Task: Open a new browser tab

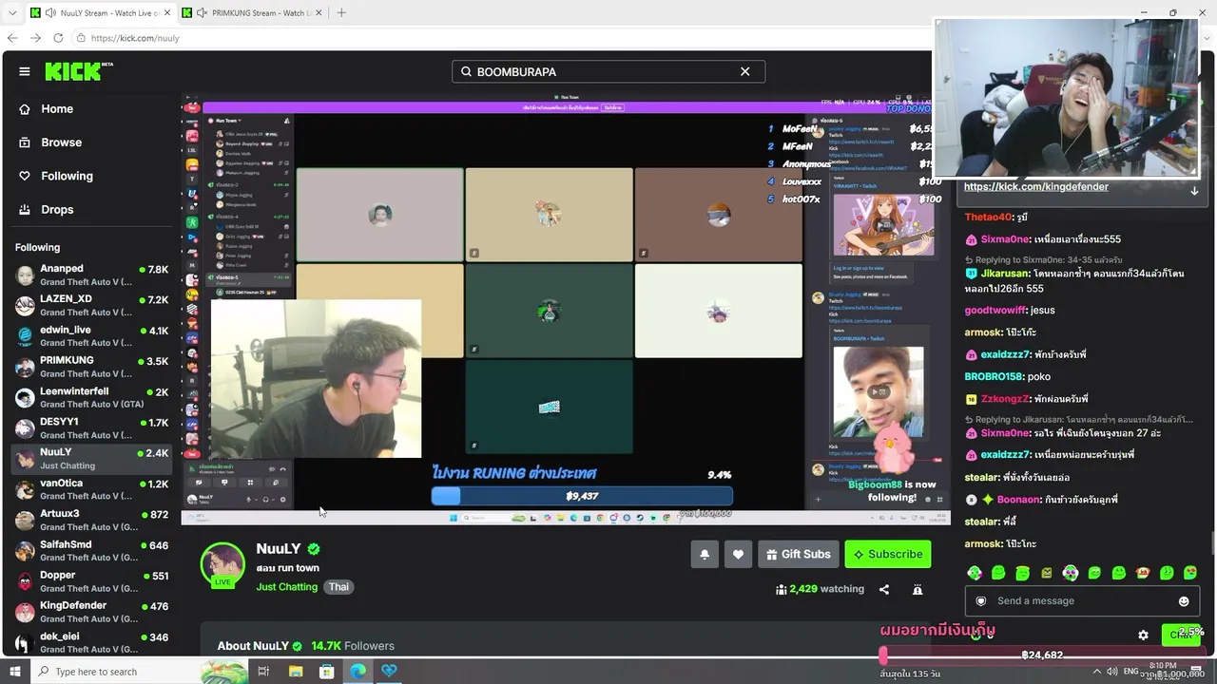Action: coord(341,13)
